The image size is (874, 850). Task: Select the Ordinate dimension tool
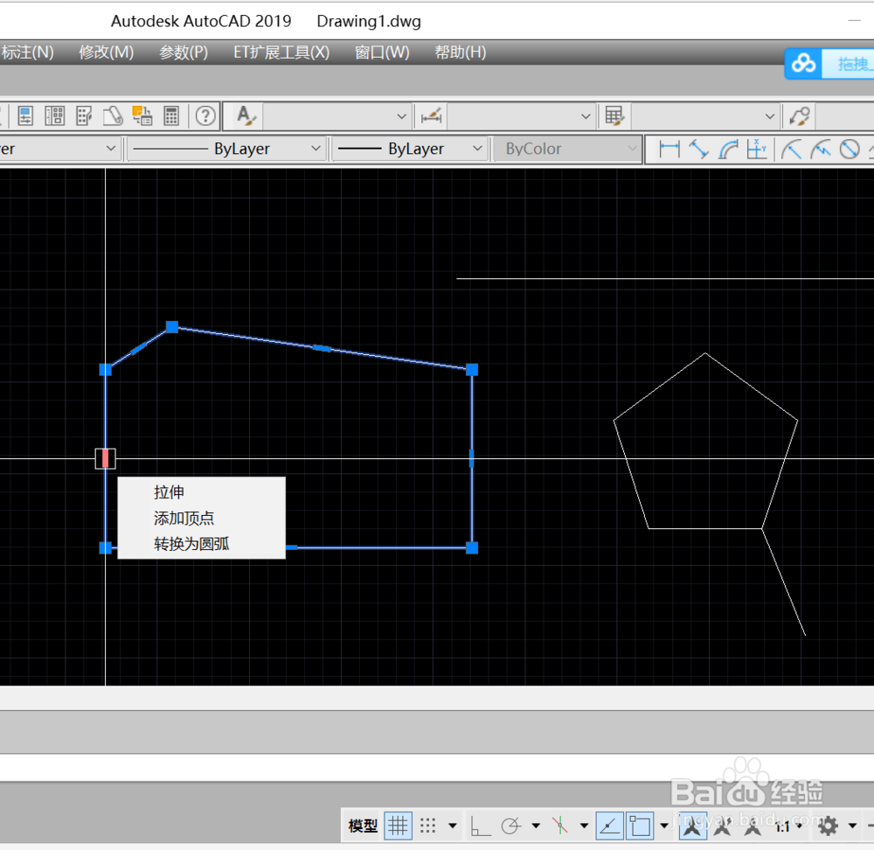coord(756,149)
